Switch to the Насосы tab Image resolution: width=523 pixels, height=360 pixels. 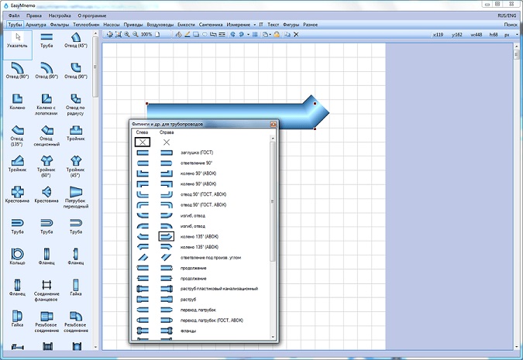pyautogui.click(x=111, y=25)
